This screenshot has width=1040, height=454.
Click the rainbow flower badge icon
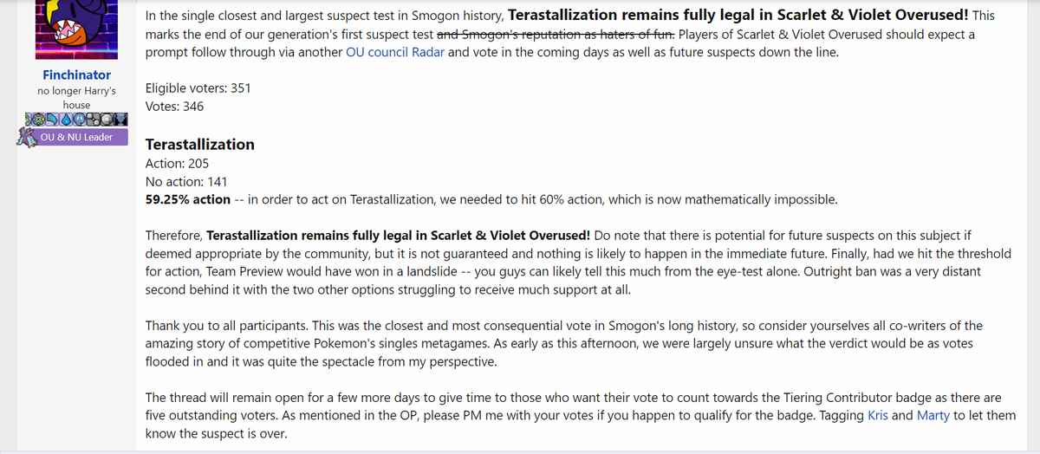(x=38, y=120)
